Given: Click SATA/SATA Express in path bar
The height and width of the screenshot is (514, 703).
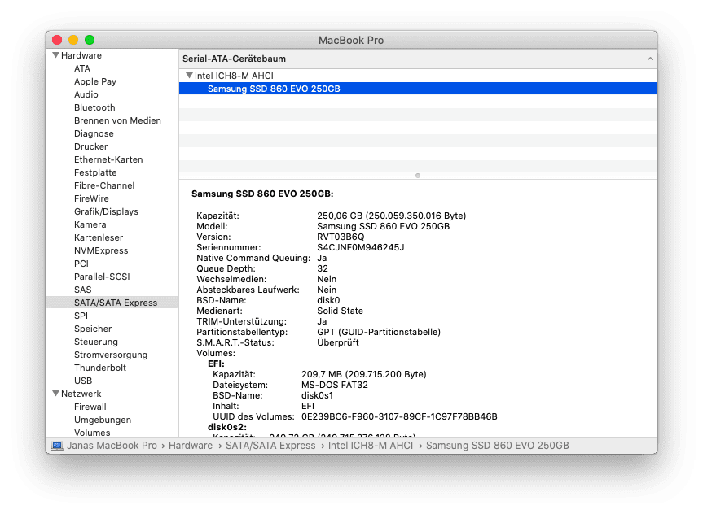Looking at the screenshot, I should point(270,446).
